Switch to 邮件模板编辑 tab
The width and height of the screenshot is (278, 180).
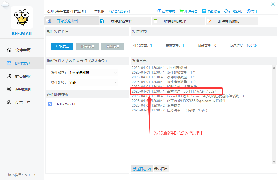click(x=232, y=21)
